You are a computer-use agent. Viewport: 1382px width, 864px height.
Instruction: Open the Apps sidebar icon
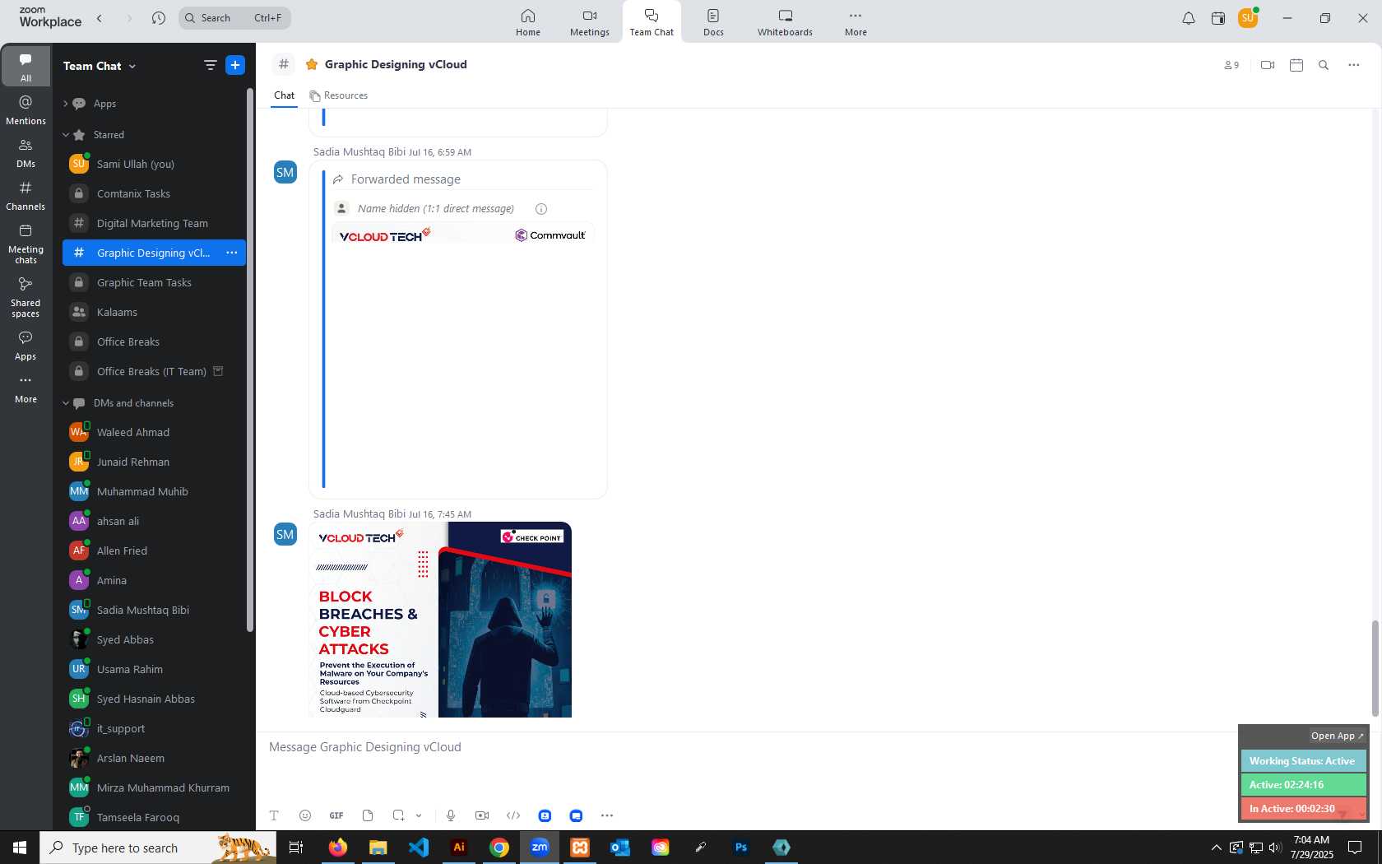[x=26, y=346]
